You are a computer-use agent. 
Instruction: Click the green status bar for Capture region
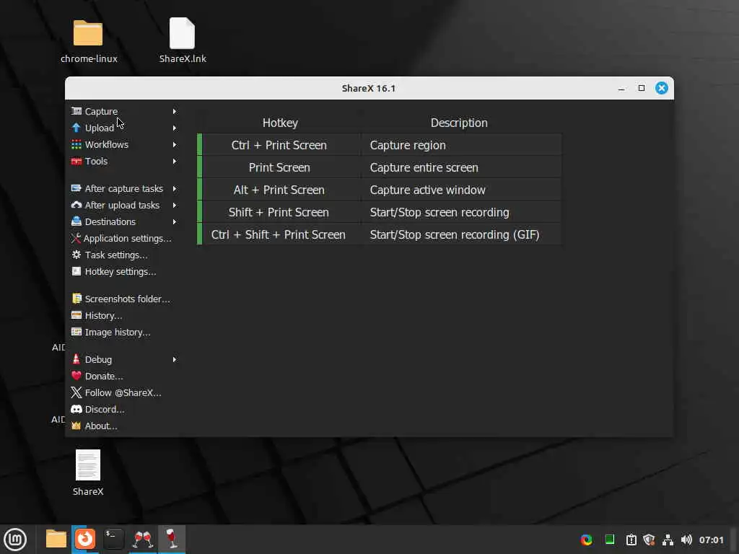click(199, 145)
